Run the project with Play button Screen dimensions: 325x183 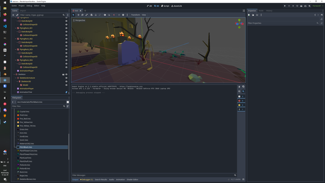pyautogui.click(x=285, y=6)
